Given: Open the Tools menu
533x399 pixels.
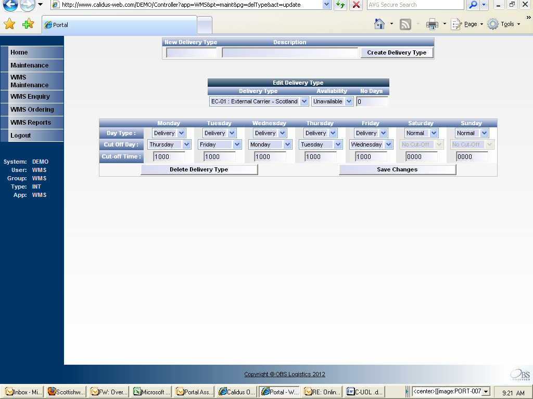Looking at the screenshot, I should tap(503, 24).
